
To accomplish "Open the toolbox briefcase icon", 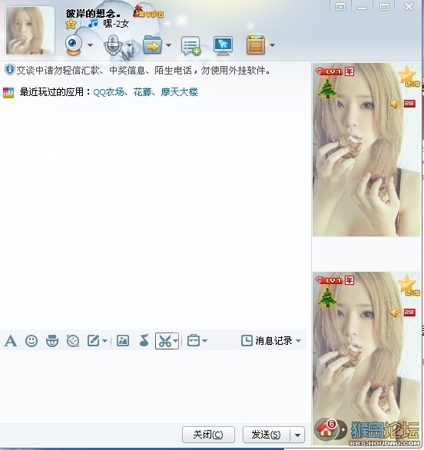I will pyautogui.click(x=194, y=341).
